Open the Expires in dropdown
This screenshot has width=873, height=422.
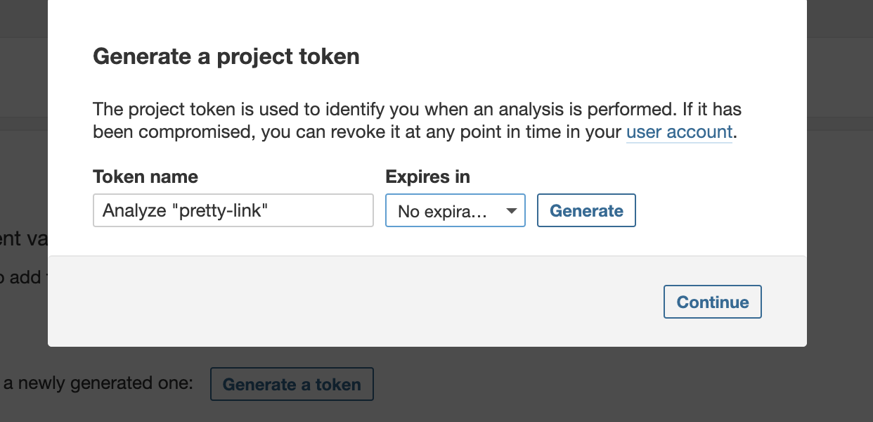[x=455, y=210]
